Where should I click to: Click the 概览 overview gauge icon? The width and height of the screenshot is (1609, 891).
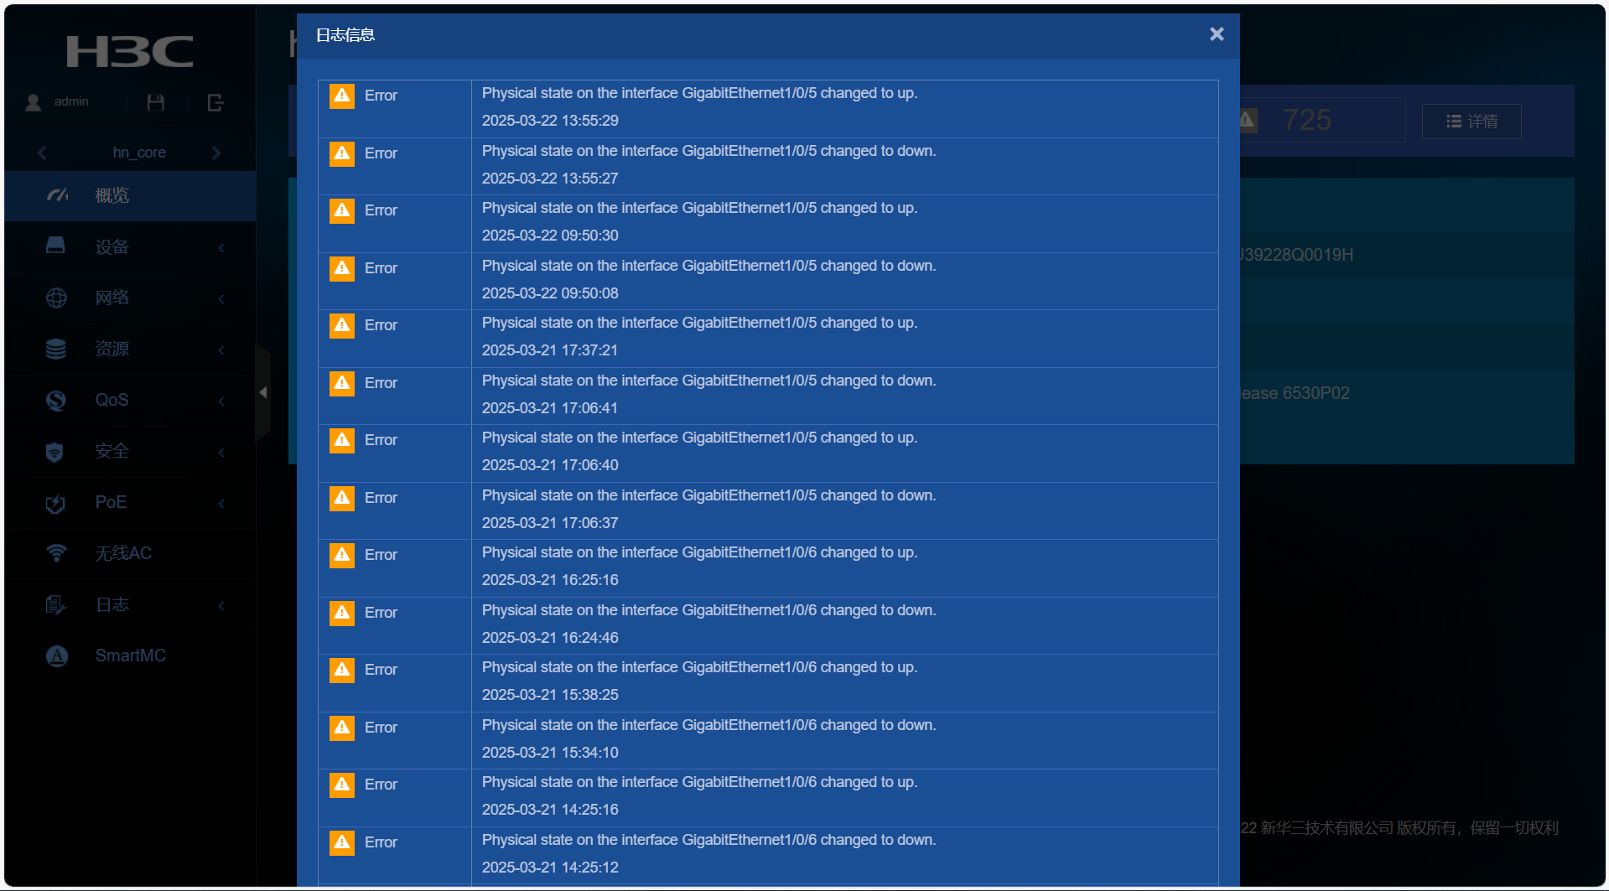point(57,195)
